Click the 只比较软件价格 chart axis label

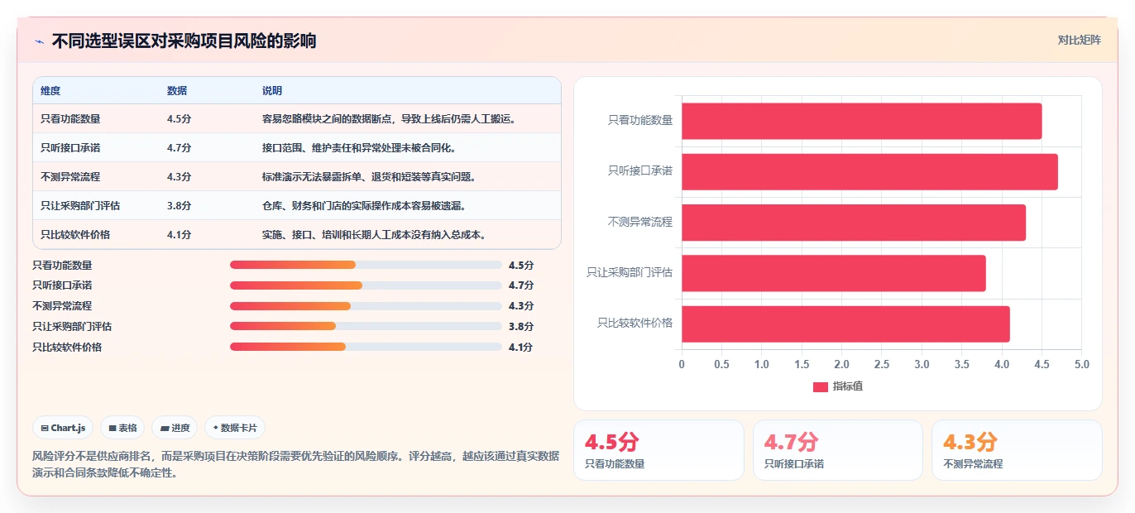635,324
